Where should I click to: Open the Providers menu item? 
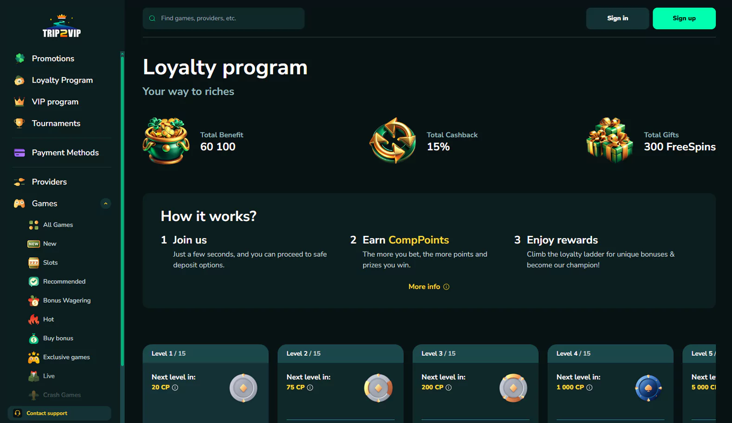(x=49, y=182)
